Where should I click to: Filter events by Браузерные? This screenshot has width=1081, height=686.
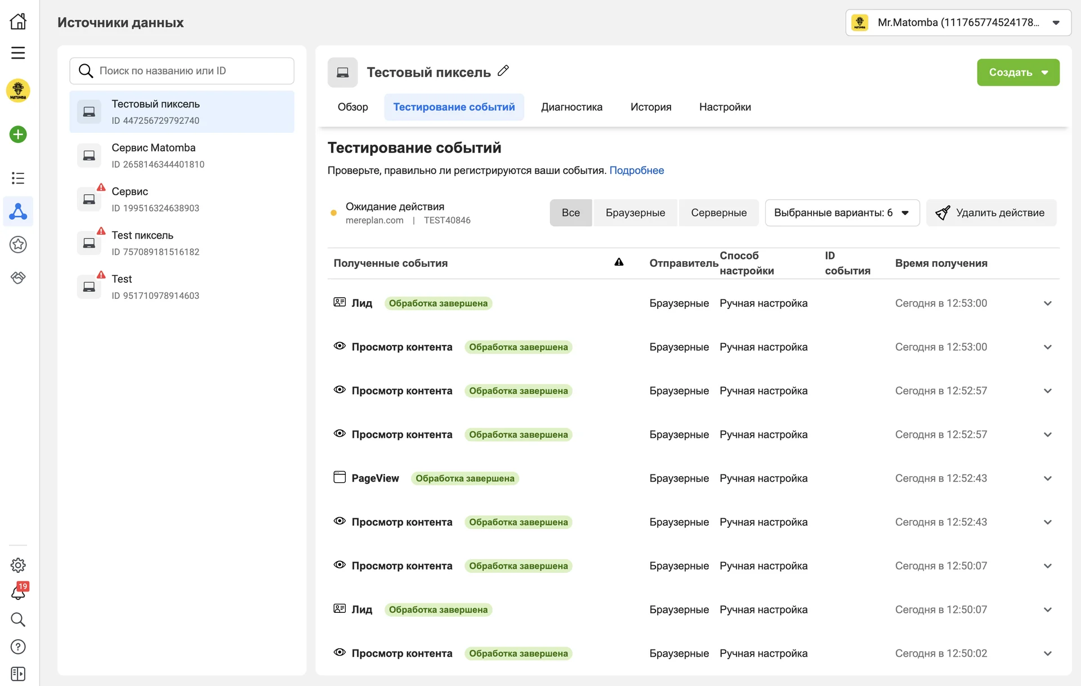pos(635,213)
